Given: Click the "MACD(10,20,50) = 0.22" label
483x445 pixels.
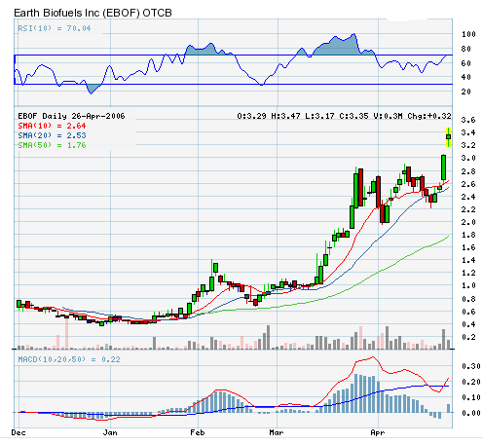Looking at the screenshot, I should (x=69, y=359).
